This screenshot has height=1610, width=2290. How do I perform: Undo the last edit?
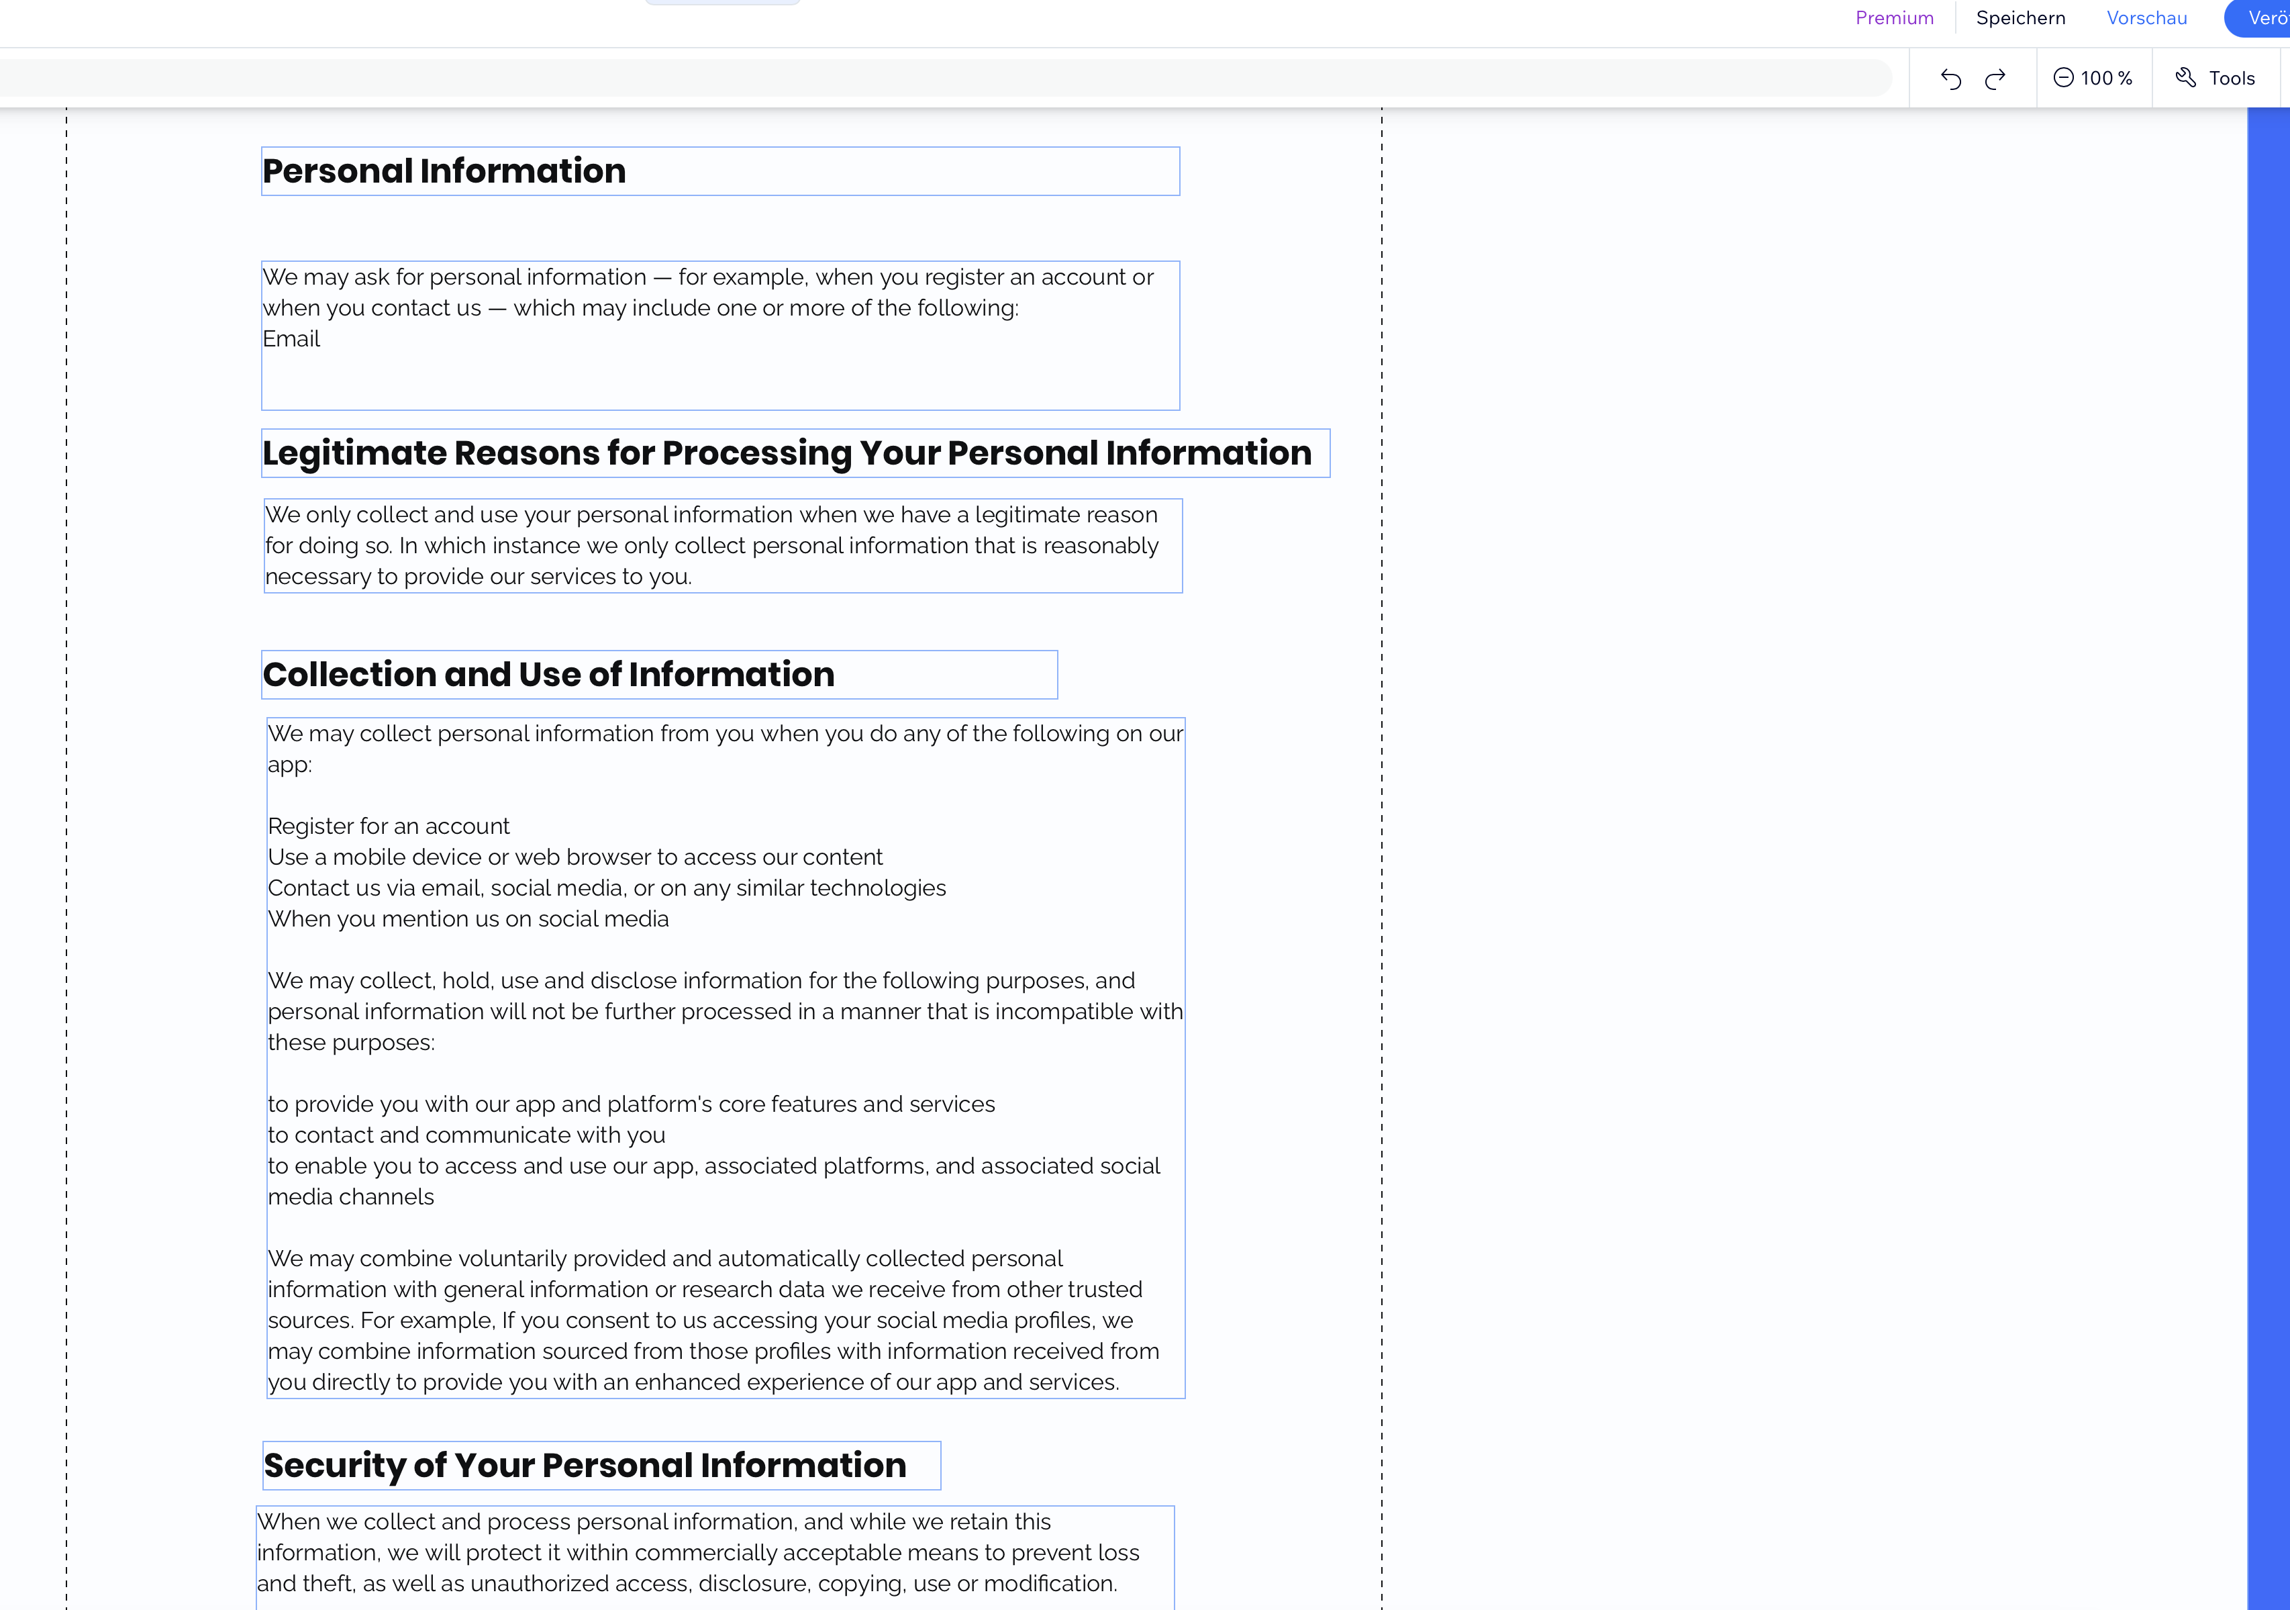1950,79
